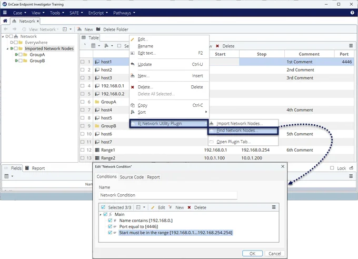358x259 pixels.
Task: Click the bottom pane hamburger options icon
Action: click(351, 176)
